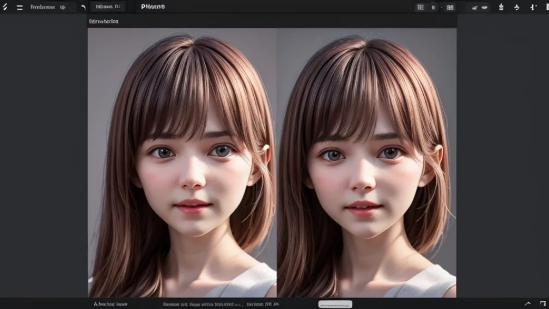
Task: Select the left portrait image
Action: point(182,162)
